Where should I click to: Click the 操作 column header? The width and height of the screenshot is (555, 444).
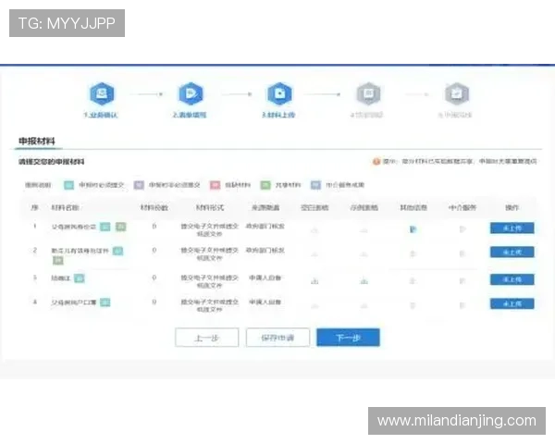click(x=512, y=207)
